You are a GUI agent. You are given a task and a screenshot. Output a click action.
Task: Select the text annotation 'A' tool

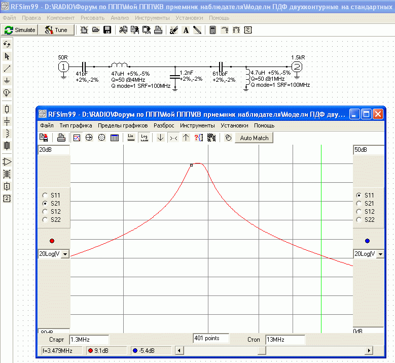[x=186, y=30]
